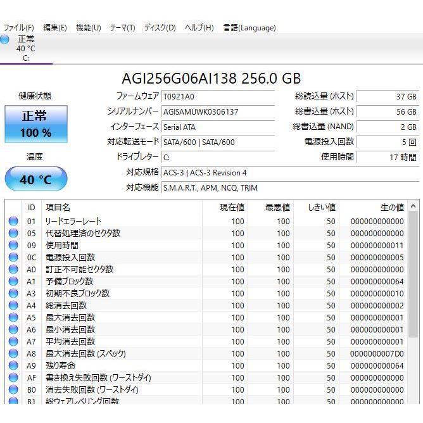This screenshot has height=423, width=423.
Task: Click status icon for 平均消去回数 row
Action: pyautogui.click(x=13, y=342)
